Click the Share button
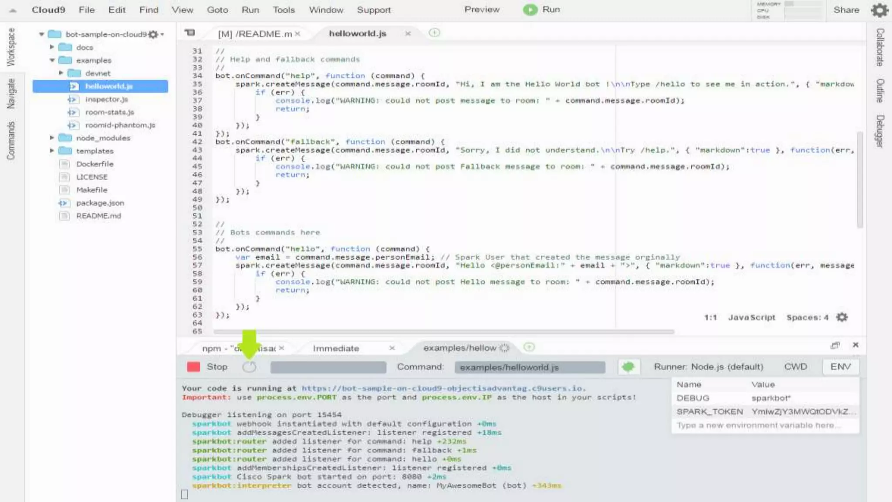 (x=846, y=10)
